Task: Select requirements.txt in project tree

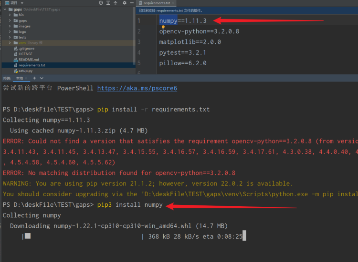Action: tap(30, 65)
